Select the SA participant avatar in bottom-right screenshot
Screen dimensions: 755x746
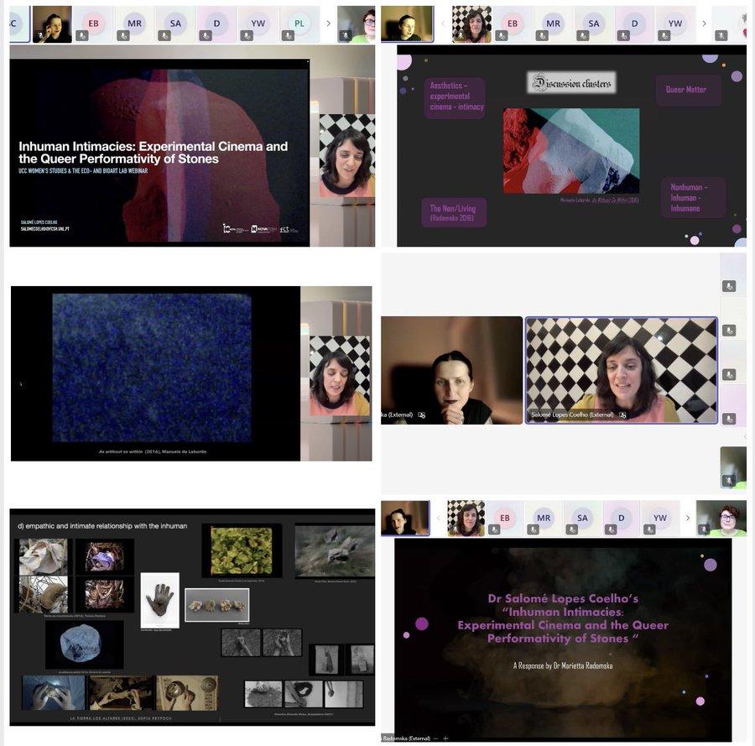582,518
